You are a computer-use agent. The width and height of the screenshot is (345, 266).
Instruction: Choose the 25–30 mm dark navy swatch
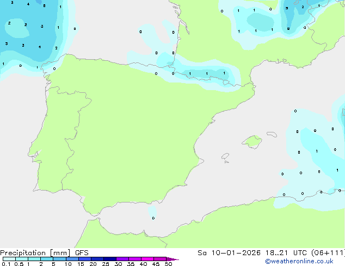coord(110,259)
